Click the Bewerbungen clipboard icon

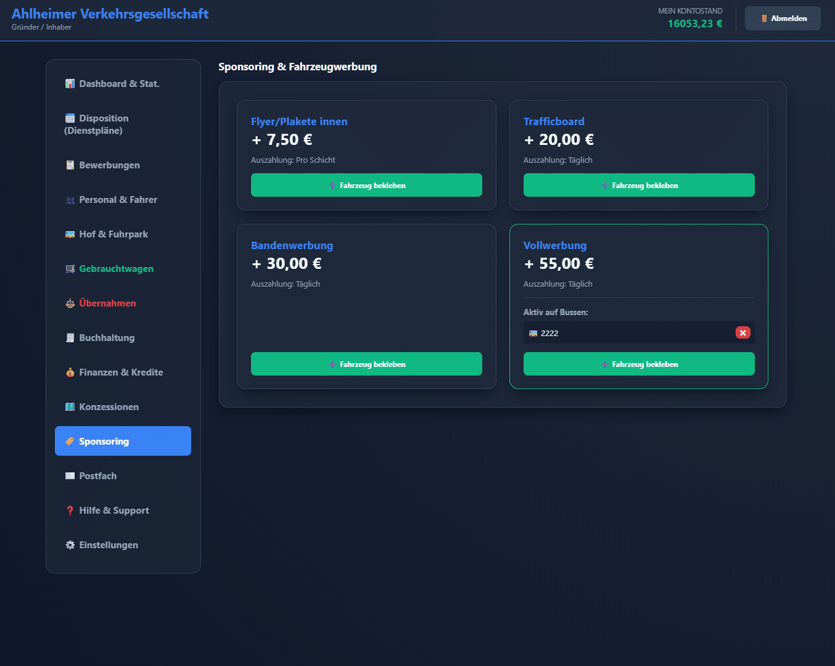click(x=70, y=165)
